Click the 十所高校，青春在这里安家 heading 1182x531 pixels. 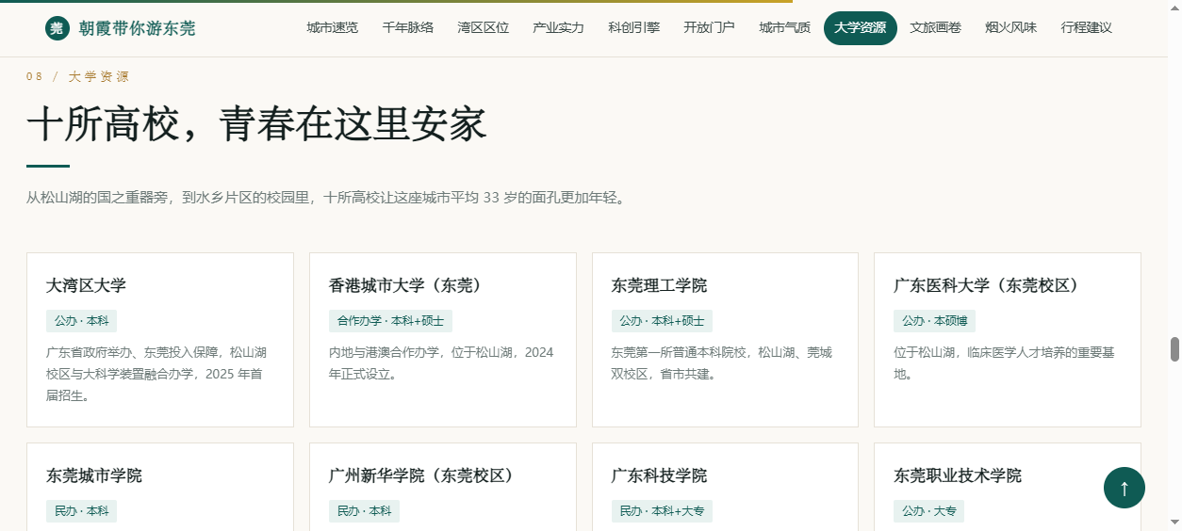pyautogui.click(x=256, y=124)
